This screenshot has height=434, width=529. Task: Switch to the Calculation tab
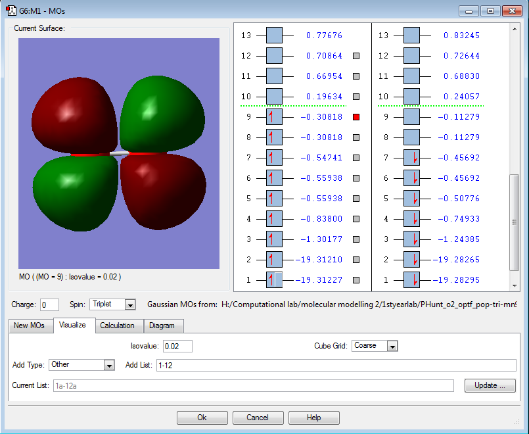point(117,325)
